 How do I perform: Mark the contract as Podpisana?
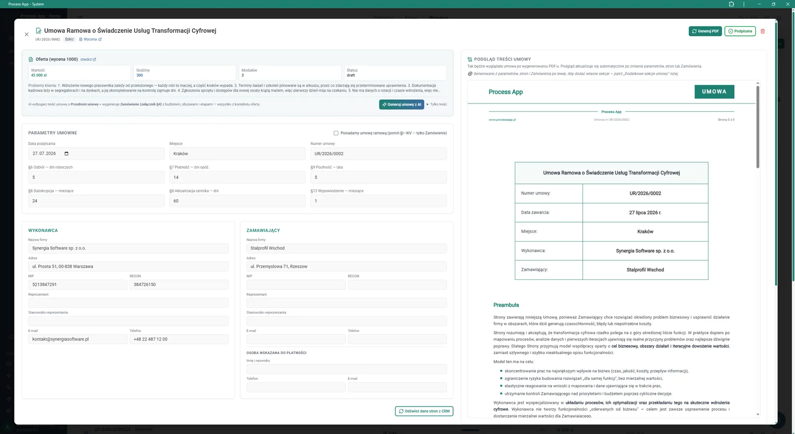pyautogui.click(x=740, y=31)
